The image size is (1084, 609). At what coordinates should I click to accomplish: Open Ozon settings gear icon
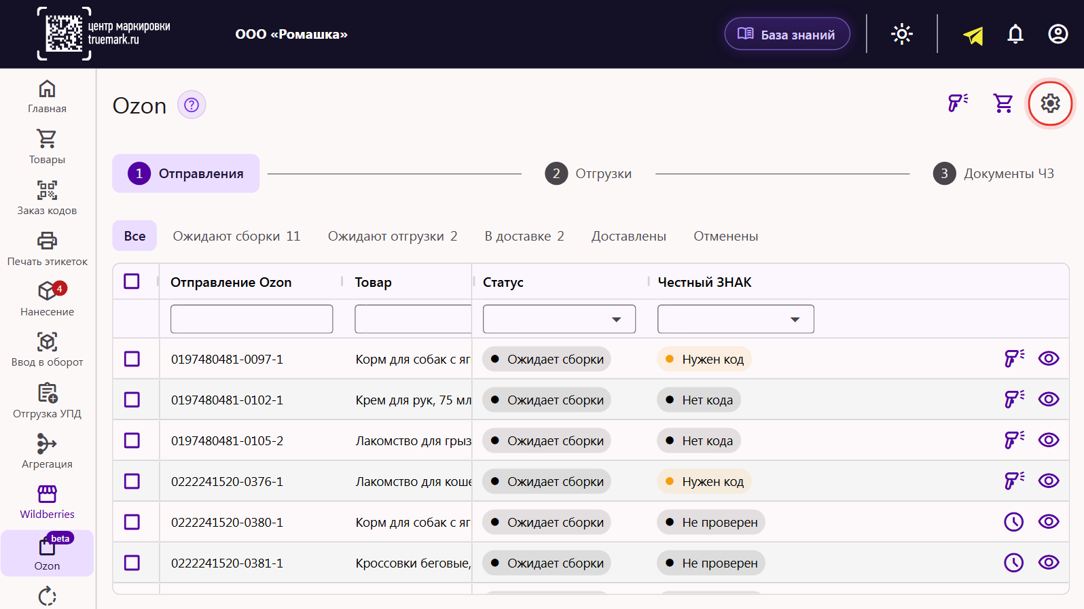pyautogui.click(x=1050, y=103)
